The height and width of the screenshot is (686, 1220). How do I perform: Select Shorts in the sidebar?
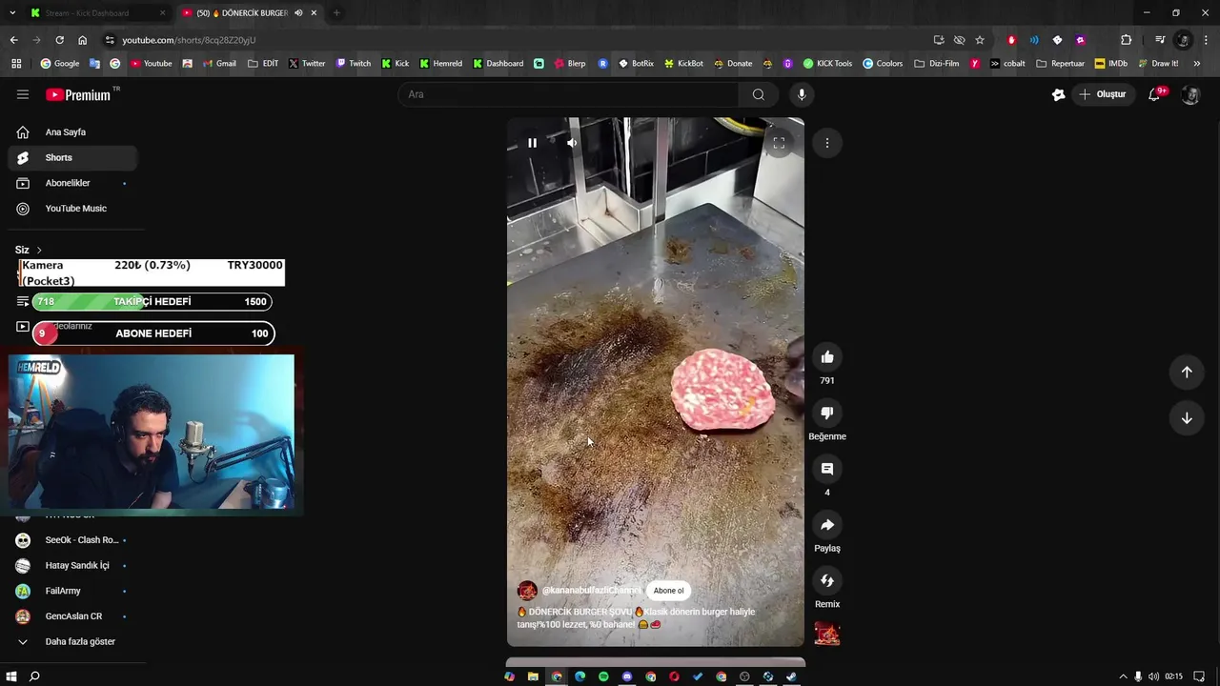71,157
